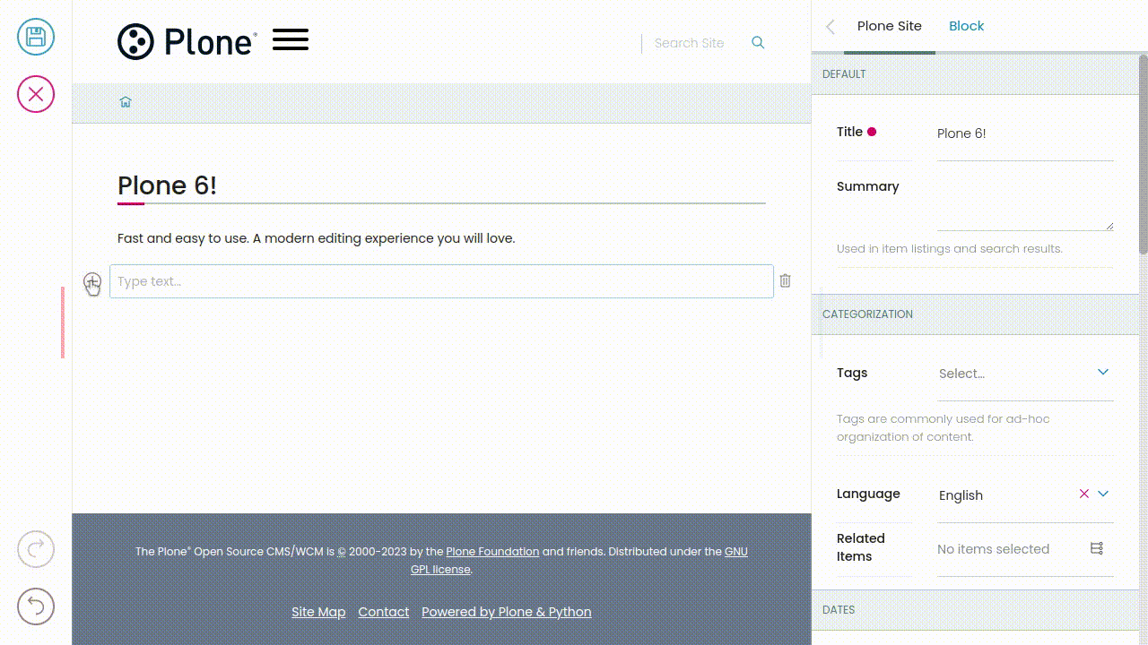The width and height of the screenshot is (1148, 645).
Task: Cancel editing with the red X icon
Action: click(x=36, y=94)
